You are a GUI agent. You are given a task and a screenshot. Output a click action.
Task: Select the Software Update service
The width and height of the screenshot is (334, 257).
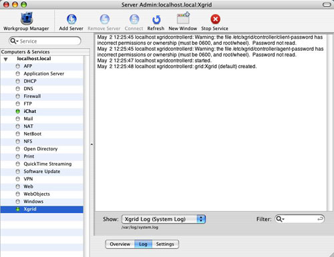coord(42,172)
